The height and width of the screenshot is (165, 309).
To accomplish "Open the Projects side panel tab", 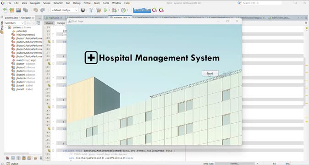I will coord(2,27).
